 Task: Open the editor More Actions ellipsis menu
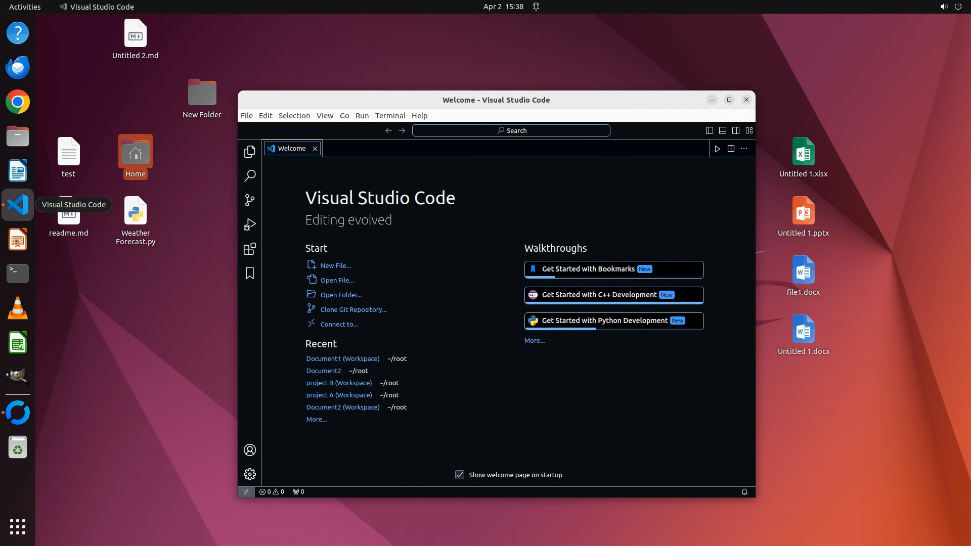point(744,149)
